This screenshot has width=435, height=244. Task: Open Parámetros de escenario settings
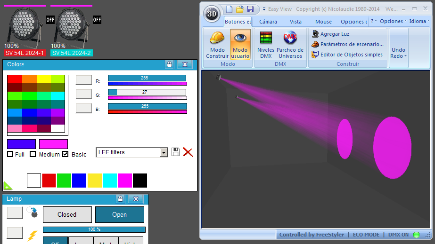(x=347, y=44)
